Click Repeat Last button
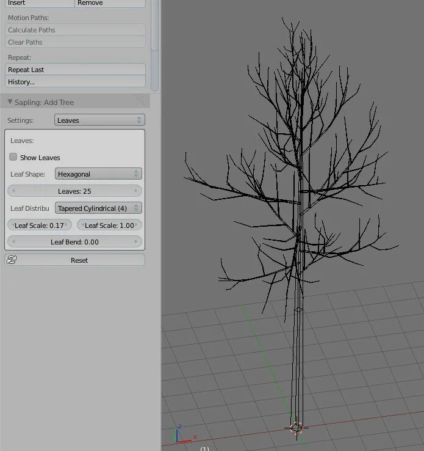Image resolution: width=424 pixels, height=451 pixels. tap(75, 69)
